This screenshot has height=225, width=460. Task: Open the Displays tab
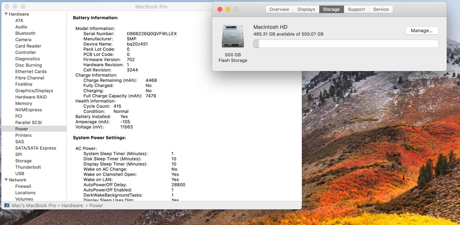click(306, 9)
